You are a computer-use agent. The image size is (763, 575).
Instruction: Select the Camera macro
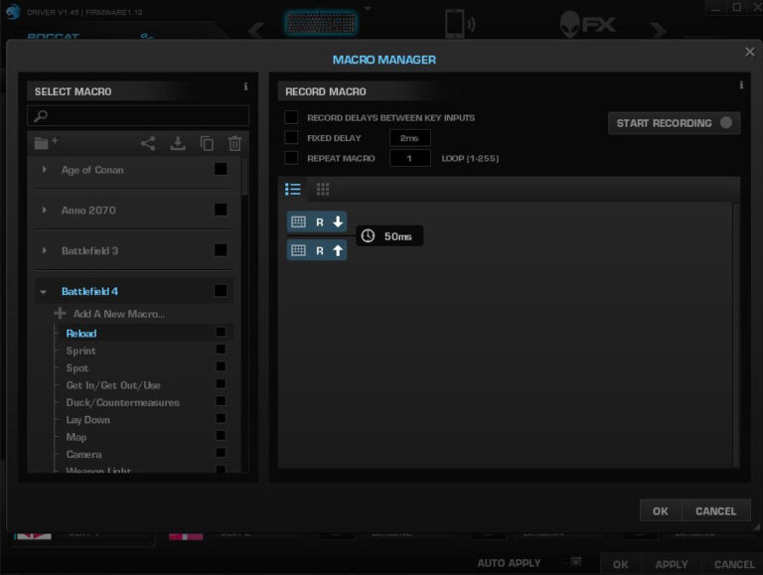click(x=83, y=455)
